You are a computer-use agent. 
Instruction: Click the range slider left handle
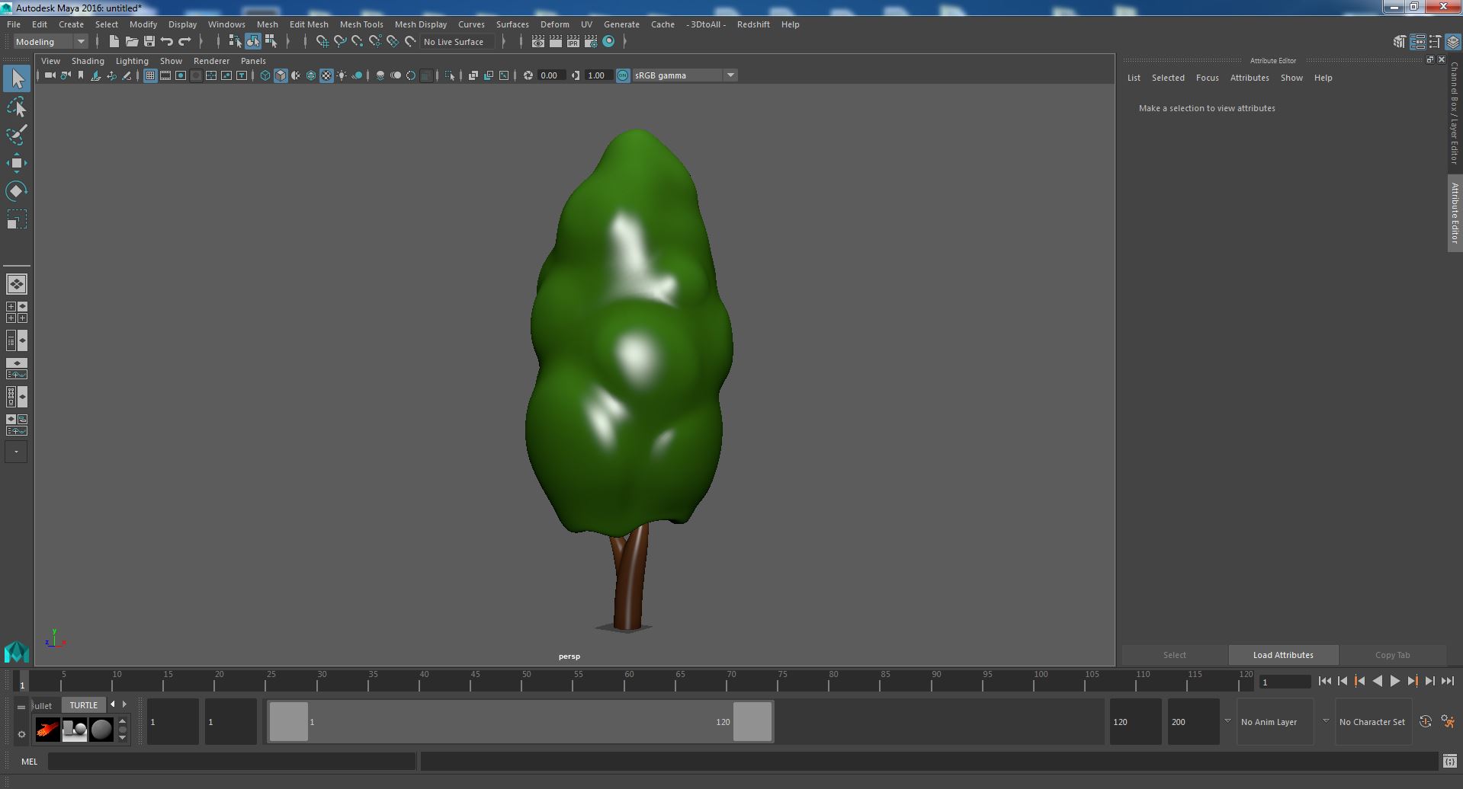pyautogui.click(x=289, y=721)
